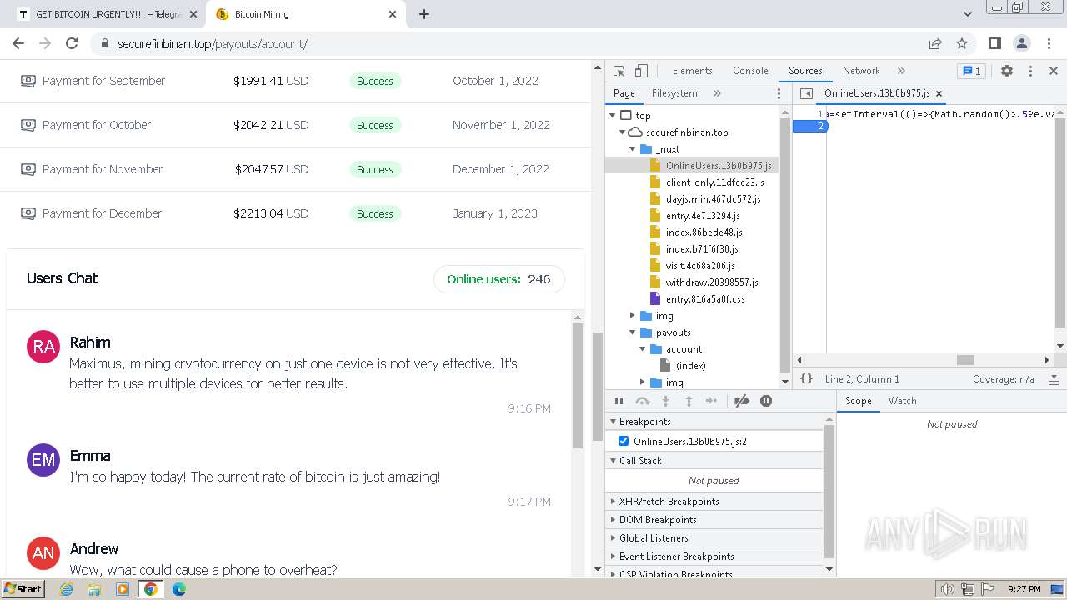Show more DevTools panels via the chevron next to Network

tap(901, 71)
